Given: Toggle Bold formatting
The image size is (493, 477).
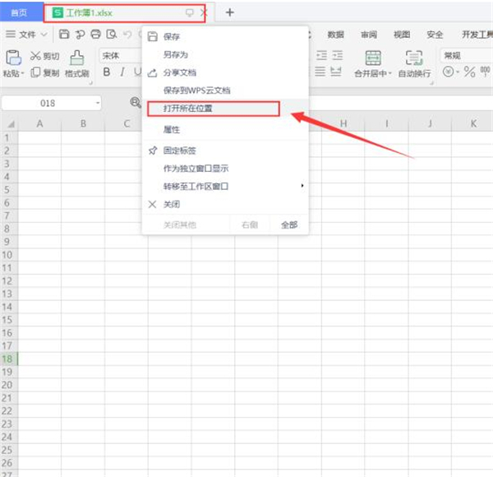Looking at the screenshot, I should [x=107, y=72].
